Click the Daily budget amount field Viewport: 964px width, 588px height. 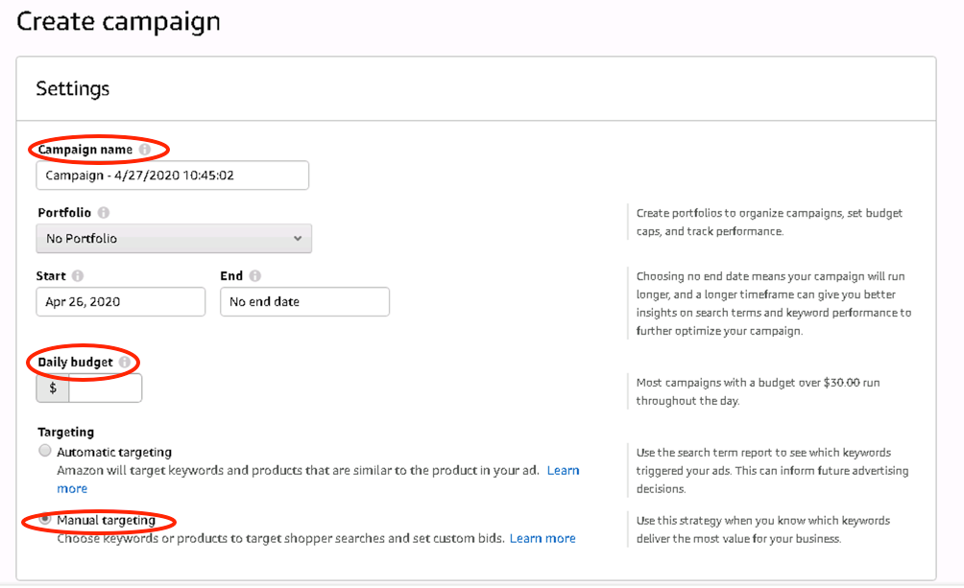105,388
